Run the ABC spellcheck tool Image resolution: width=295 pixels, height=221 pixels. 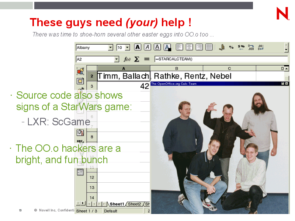click(80, 142)
